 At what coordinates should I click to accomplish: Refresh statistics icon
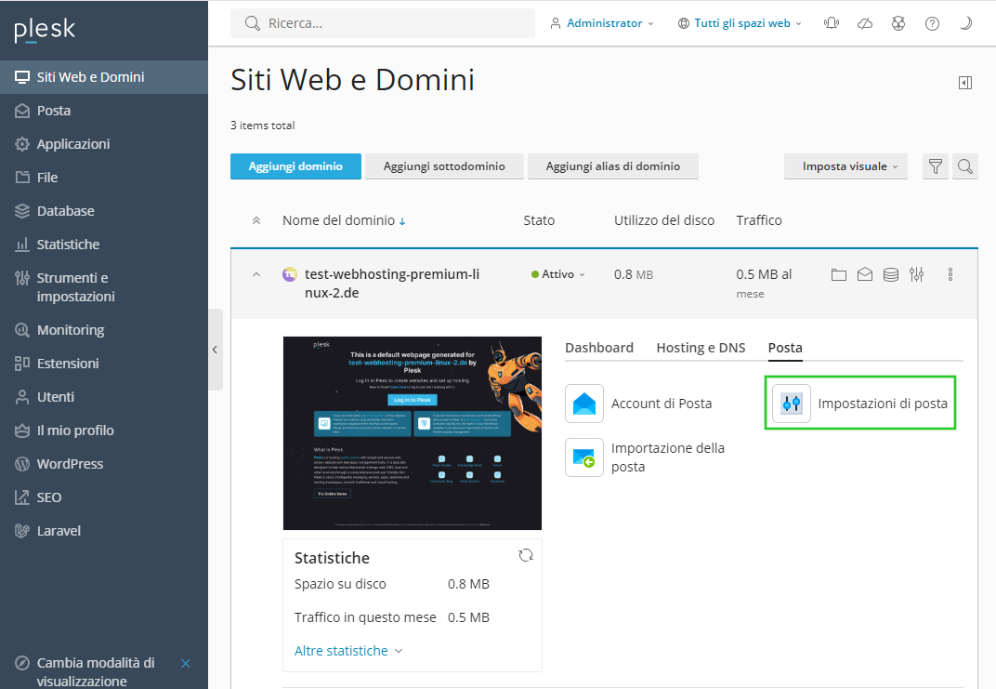tap(525, 555)
